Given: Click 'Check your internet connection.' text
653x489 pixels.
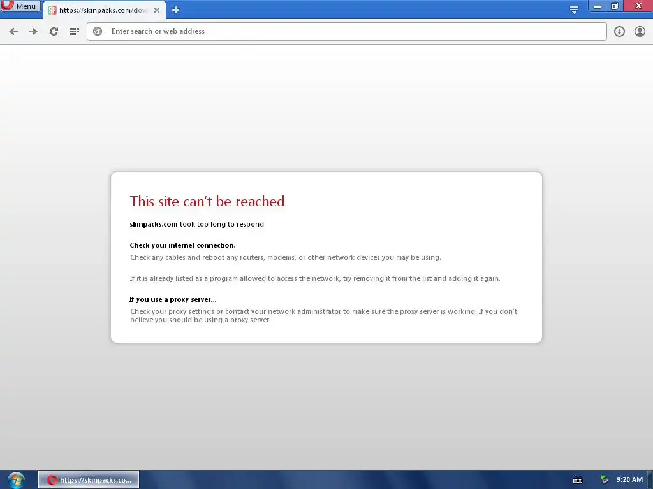Looking at the screenshot, I should pyautogui.click(x=182, y=245).
